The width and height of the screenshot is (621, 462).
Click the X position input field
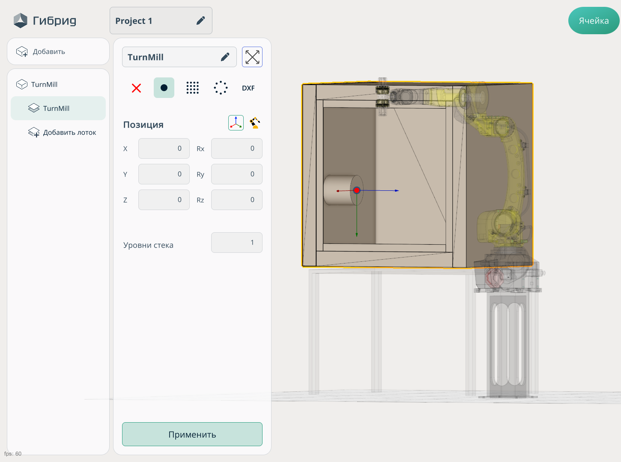[164, 149]
